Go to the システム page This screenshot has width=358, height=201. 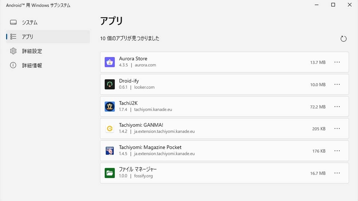(48, 23)
